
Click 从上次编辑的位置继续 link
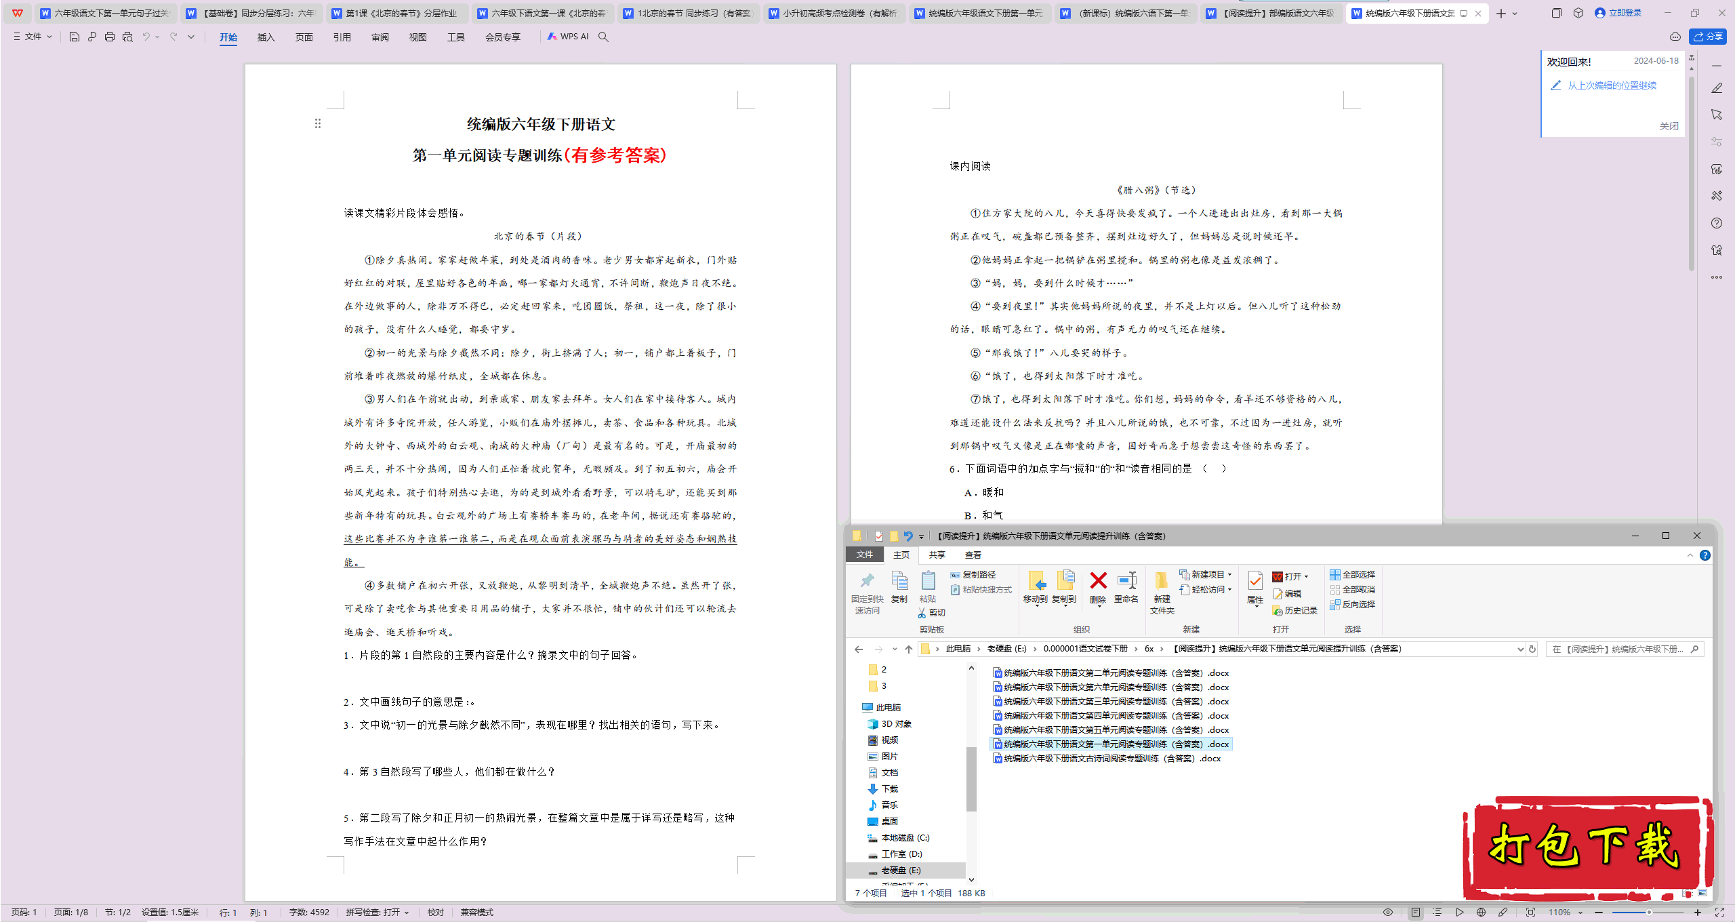[x=1612, y=85]
